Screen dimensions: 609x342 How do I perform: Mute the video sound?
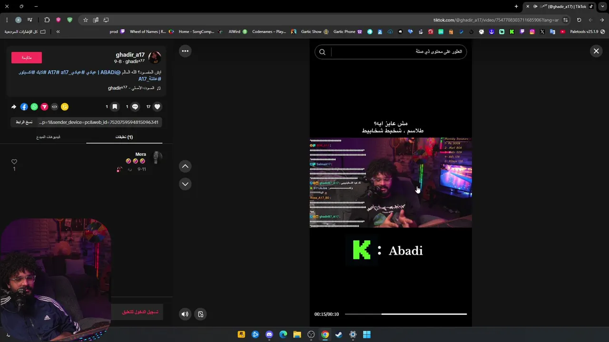185,314
